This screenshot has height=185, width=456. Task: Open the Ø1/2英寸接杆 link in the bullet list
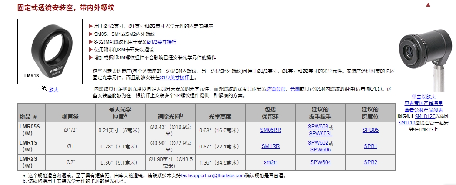(162, 42)
